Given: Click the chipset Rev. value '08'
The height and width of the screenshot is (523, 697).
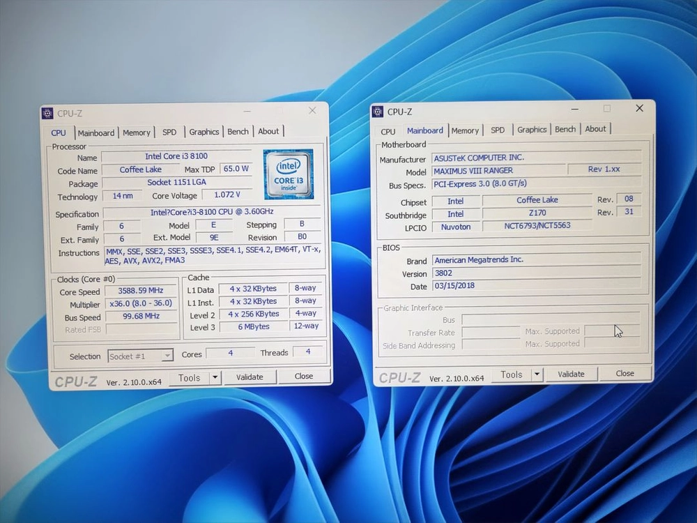Looking at the screenshot, I should 629,199.
